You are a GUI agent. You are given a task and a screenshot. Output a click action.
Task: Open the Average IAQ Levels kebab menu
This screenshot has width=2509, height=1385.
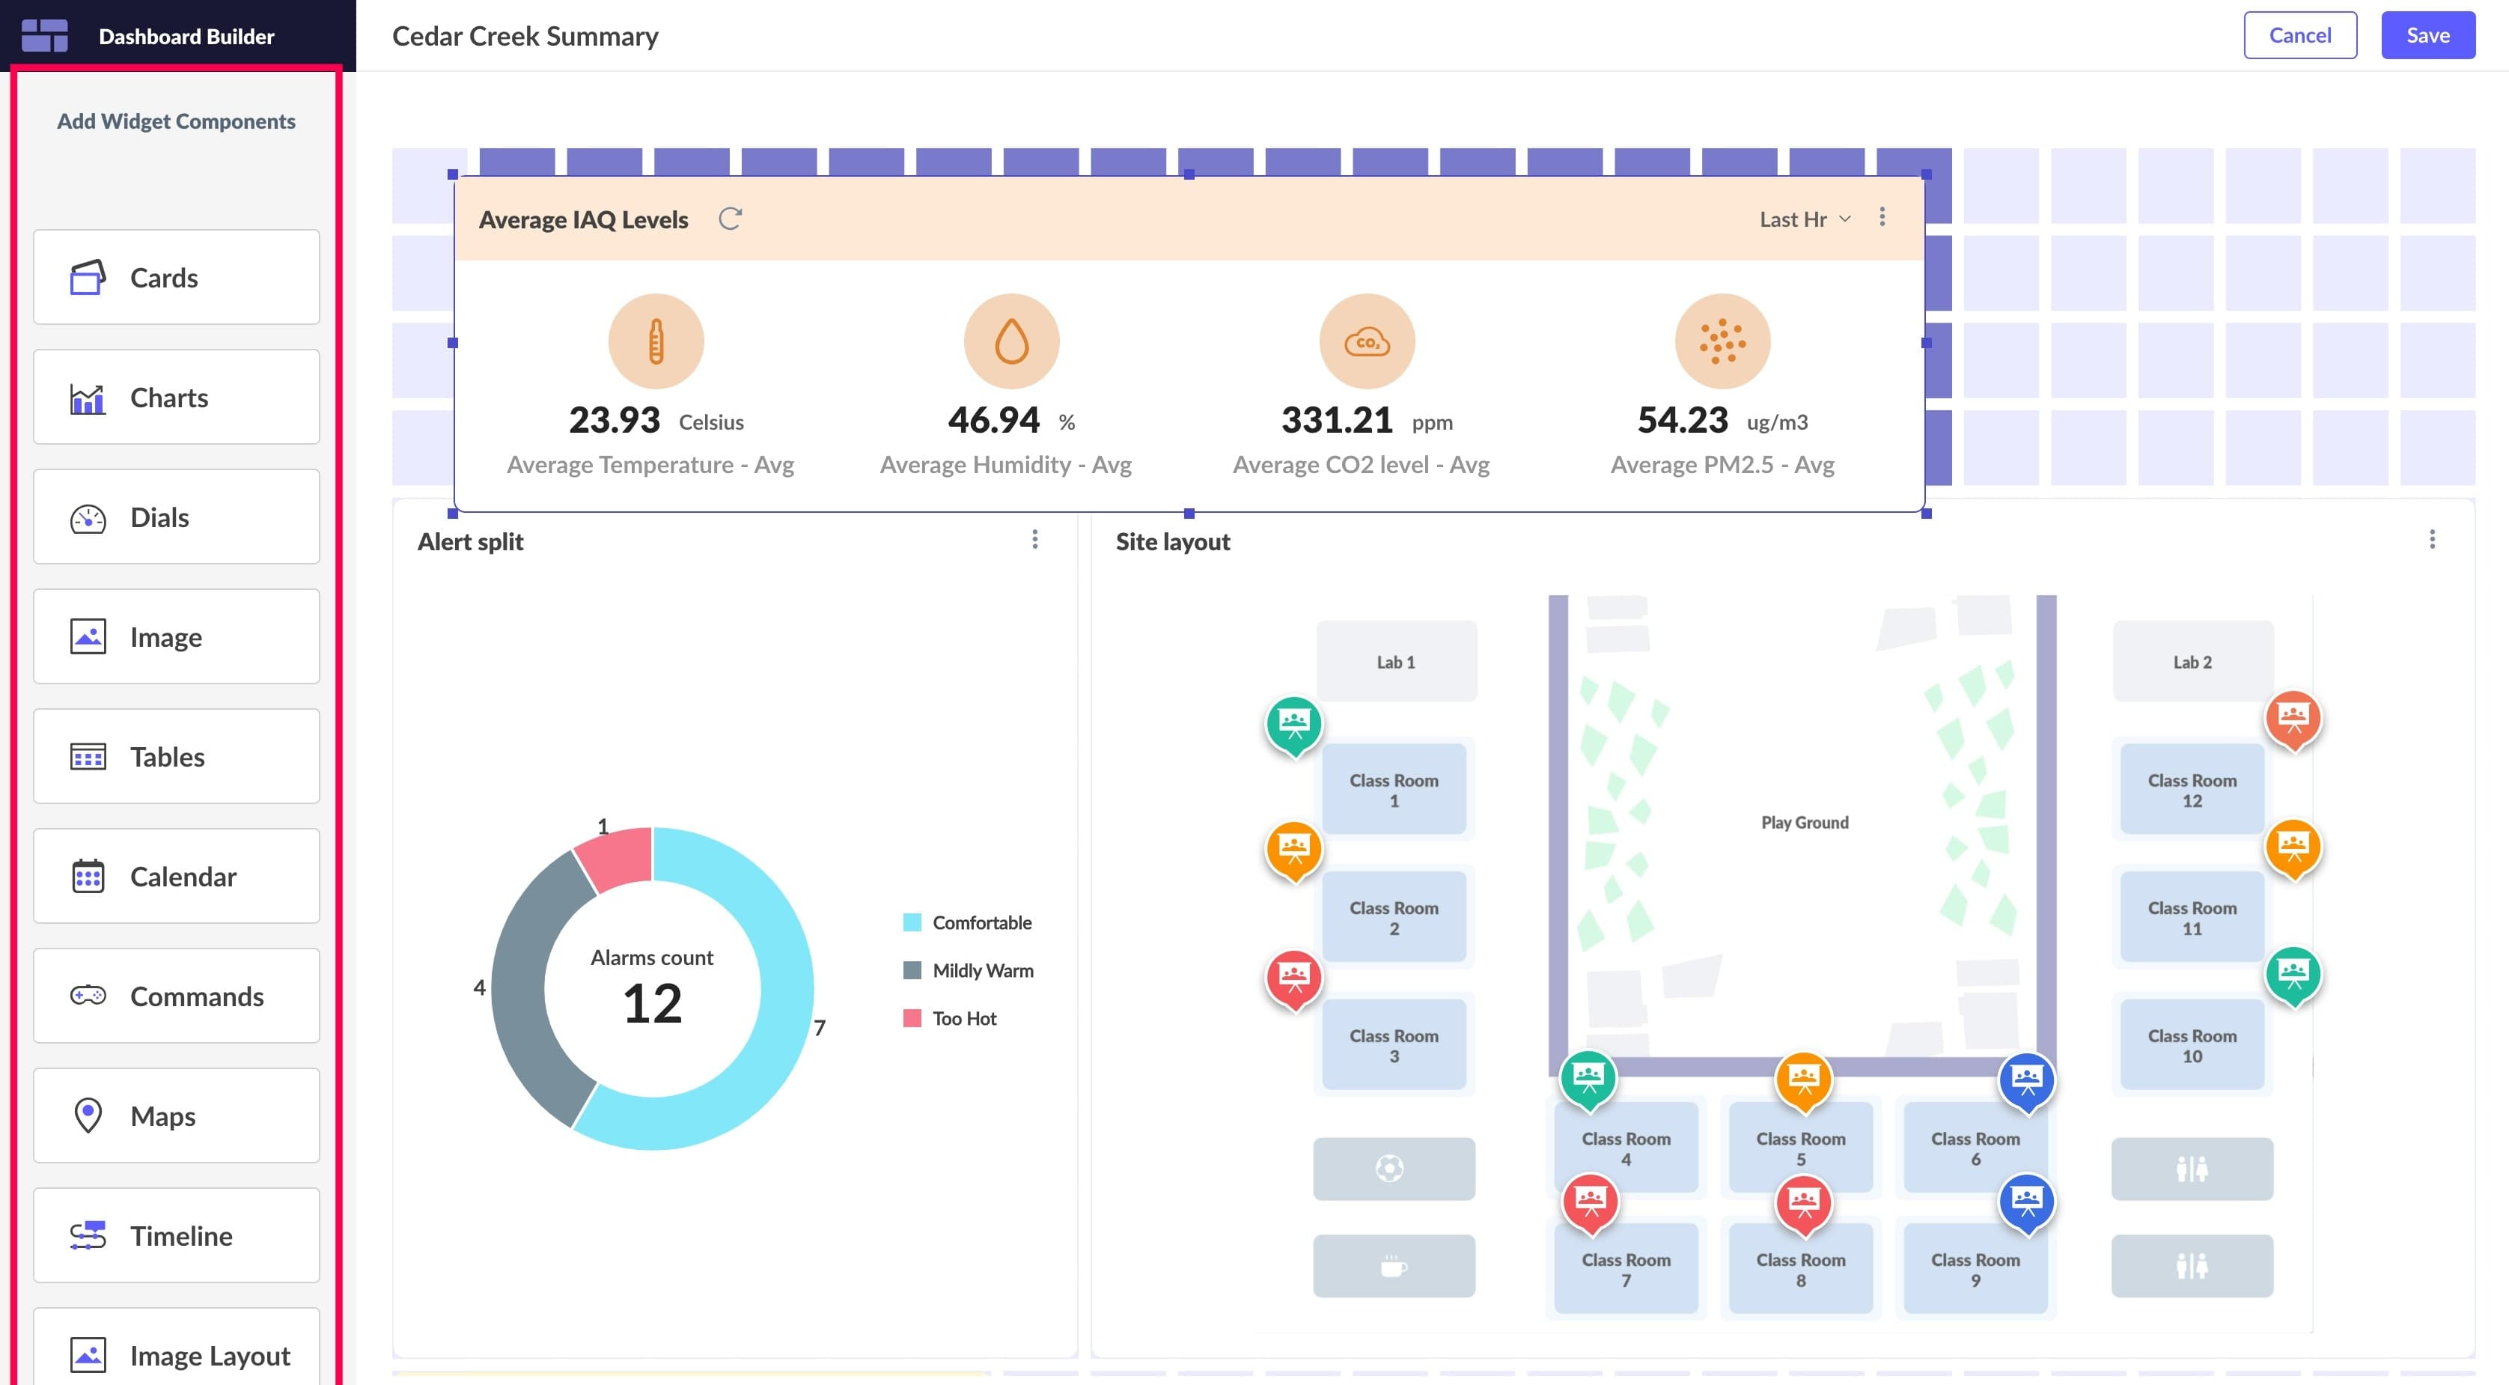pos(1882,217)
